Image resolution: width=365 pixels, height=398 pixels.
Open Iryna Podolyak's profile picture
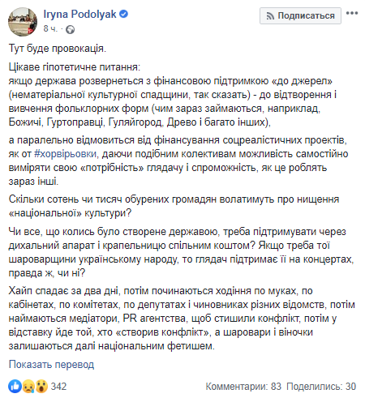pos(23,22)
